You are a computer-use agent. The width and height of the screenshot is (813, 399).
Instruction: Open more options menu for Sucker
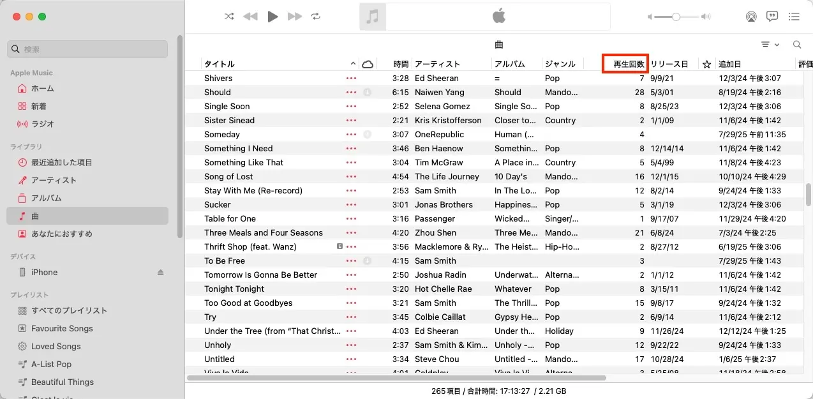click(350, 204)
